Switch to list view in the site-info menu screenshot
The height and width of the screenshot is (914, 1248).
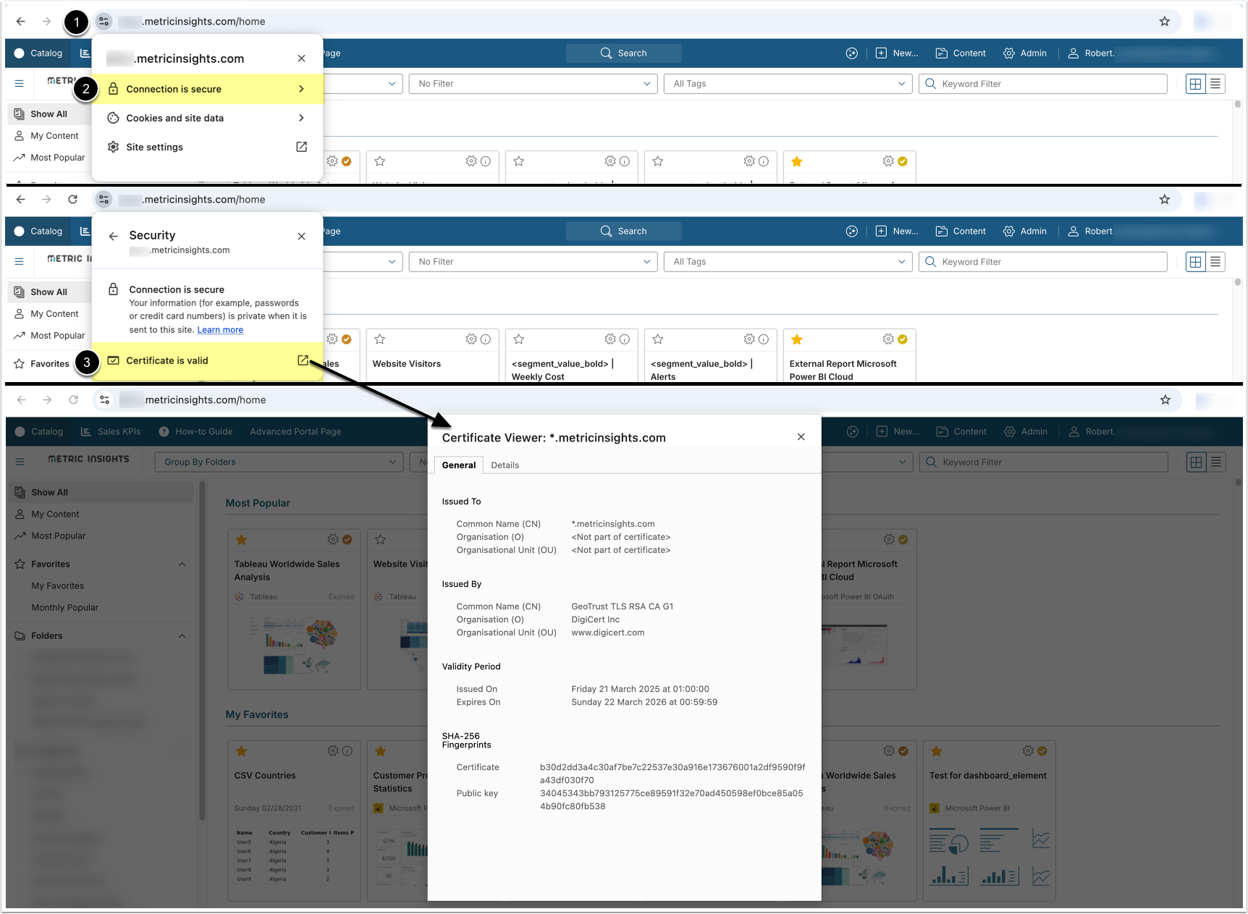(x=1215, y=84)
